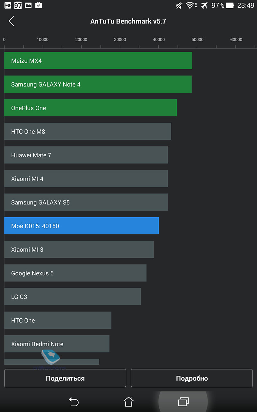Select the Meizu MX4 bar

(98, 61)
